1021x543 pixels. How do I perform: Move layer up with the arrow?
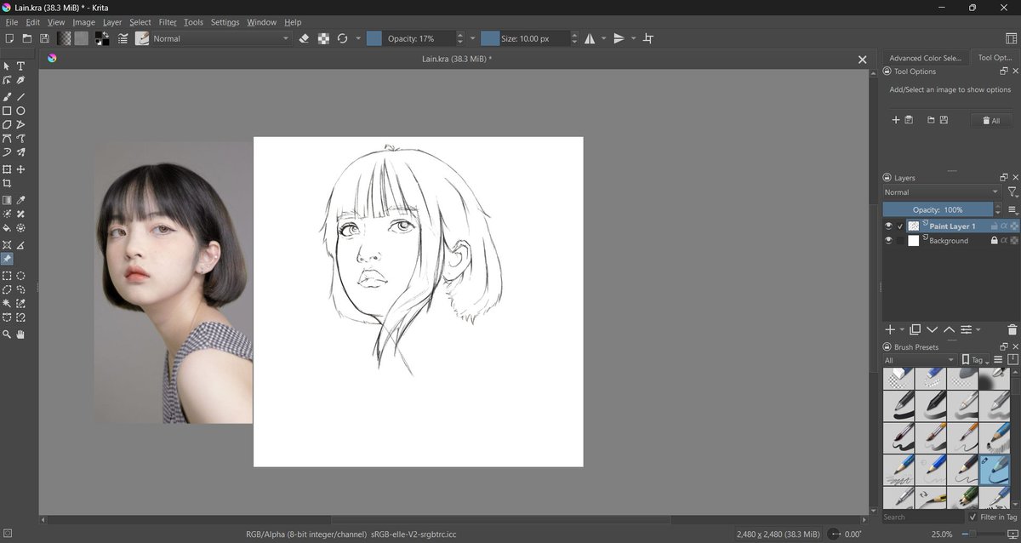(x=949, y=329)
